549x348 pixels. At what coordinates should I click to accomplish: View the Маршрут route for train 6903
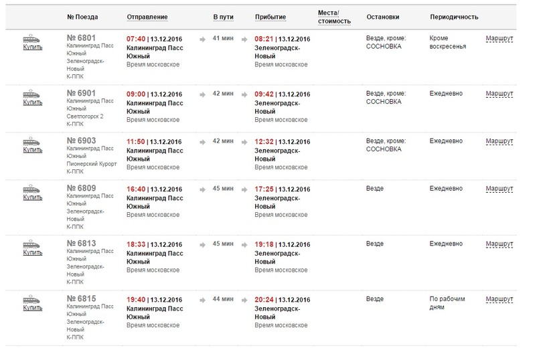(x=499, y=141)
